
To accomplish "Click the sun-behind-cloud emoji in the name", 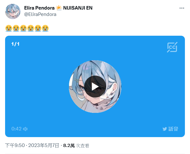I will tap(59, 8).
